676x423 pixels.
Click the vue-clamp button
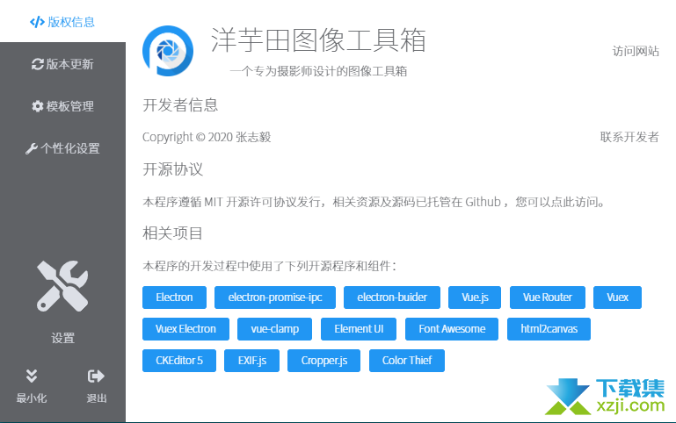click(x=274, y=329)
